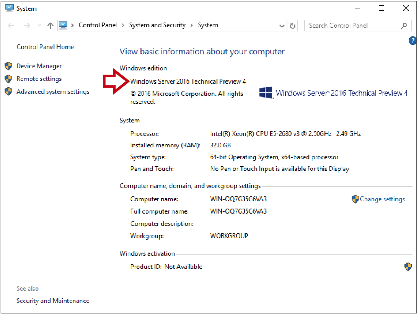Image resolution: width=419 pixels, height=315 pixels.
Task: Maximize the System window
Action: (x=382, y=8)
